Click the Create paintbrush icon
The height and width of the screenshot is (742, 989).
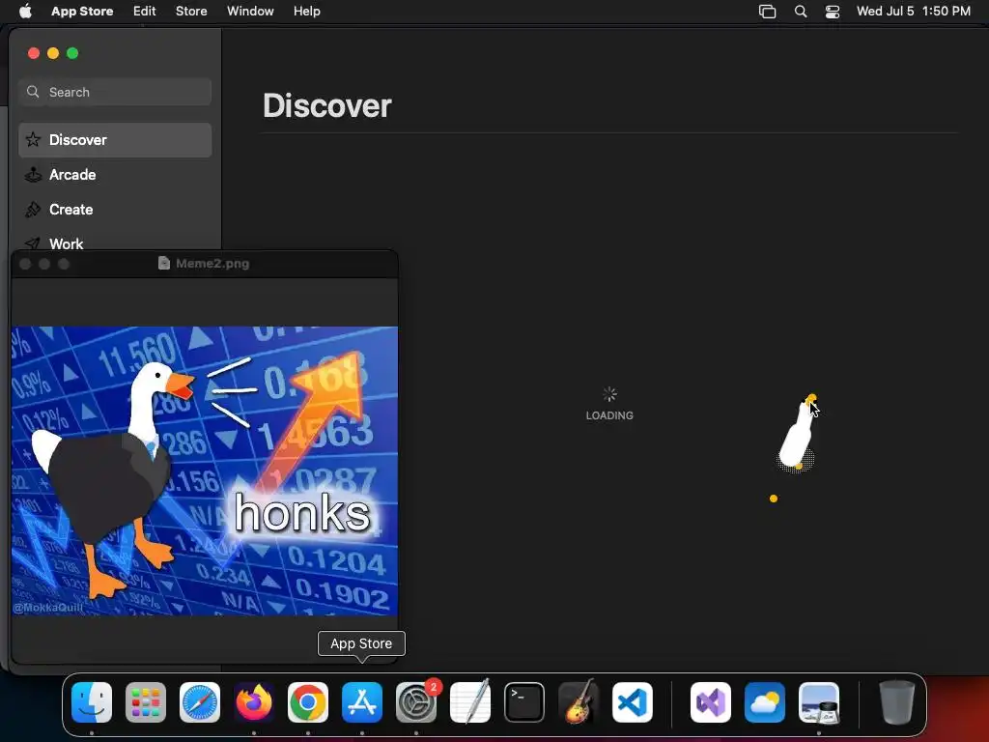tap(33, 210)
